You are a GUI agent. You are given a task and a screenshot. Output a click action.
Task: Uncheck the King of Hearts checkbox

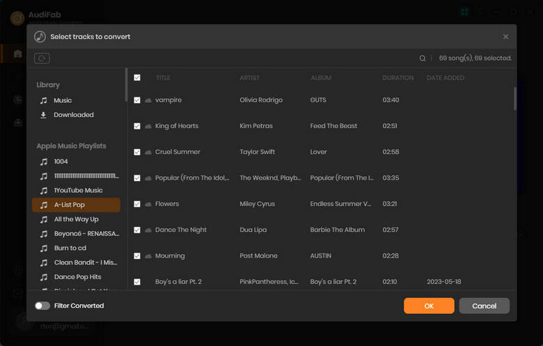137,126
